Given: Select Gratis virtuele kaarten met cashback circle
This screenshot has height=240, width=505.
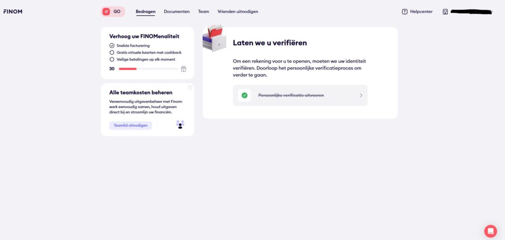Looking at the screenshot, I should pos(112,52).
